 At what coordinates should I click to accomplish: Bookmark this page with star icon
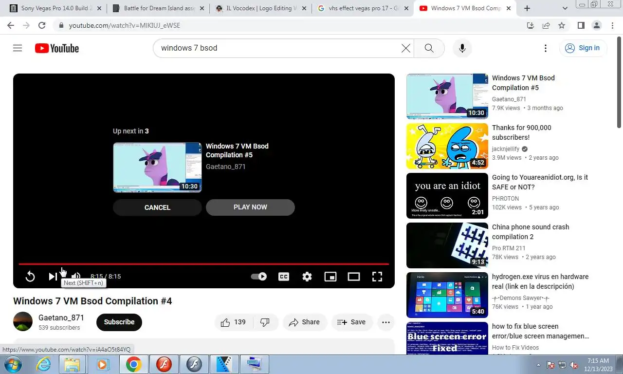[x=562, y=25]
